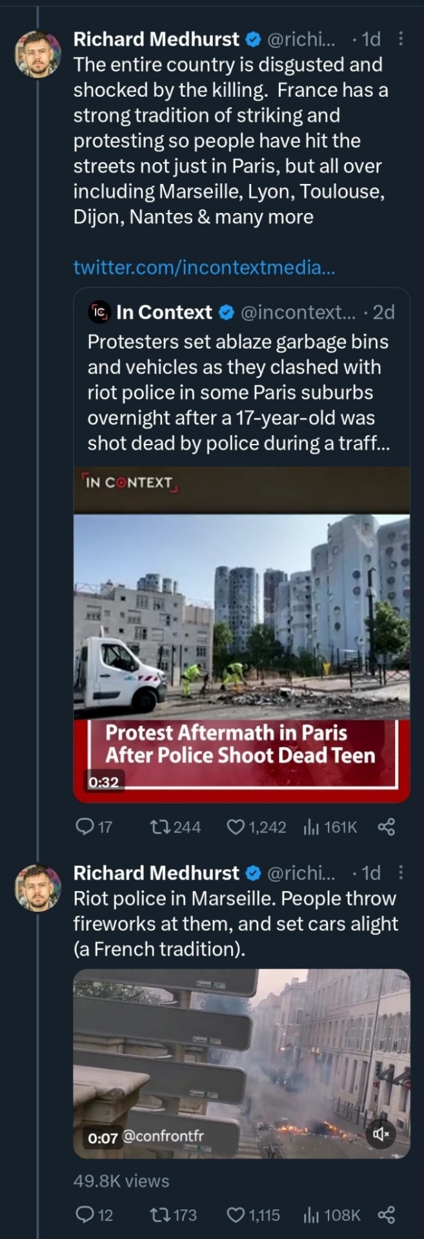Open more options on first tweet
424x1239 pixels.
400,39
